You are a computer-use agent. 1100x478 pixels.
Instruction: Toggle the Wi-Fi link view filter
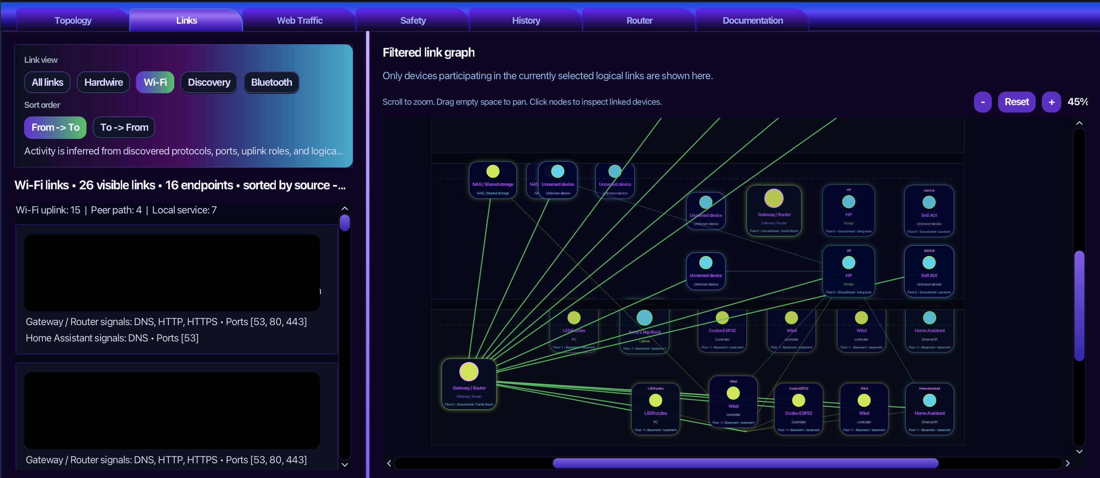coord(155,82)
